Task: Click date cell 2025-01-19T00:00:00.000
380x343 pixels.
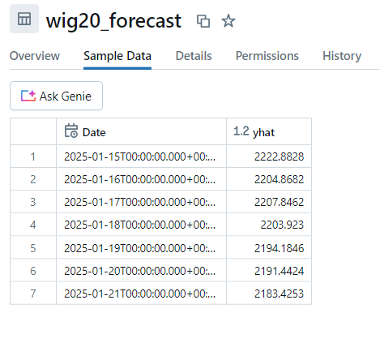Action: click(x=141, y=247)
